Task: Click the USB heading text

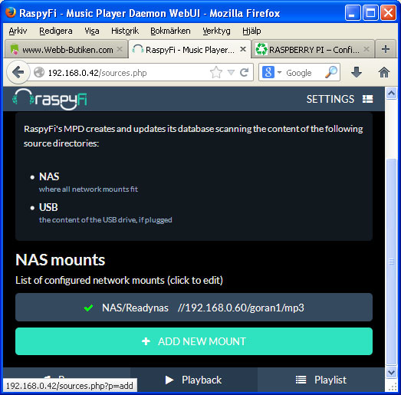Action: [48, 207]
